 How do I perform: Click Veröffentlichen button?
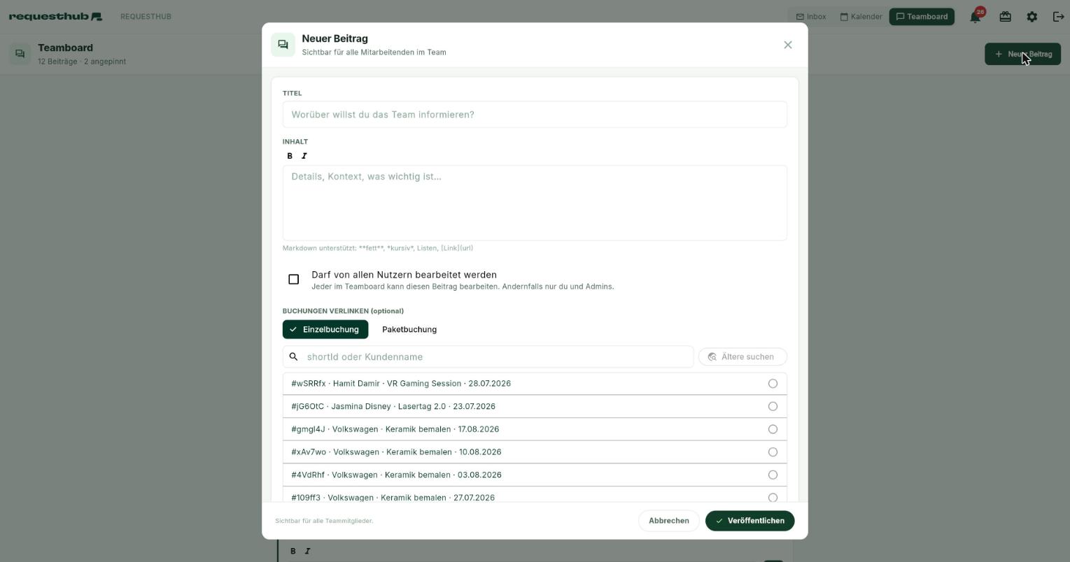coord(749,521)
